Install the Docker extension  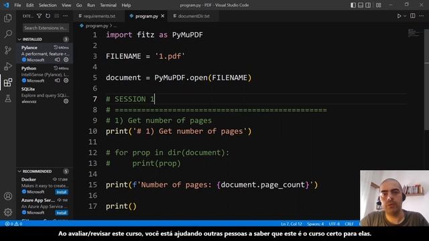[x=62, y=192]
